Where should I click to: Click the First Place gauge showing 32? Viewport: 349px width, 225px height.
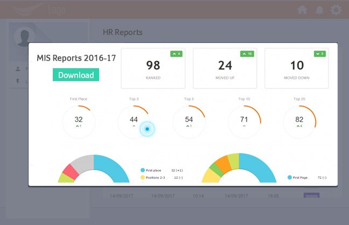79,122
